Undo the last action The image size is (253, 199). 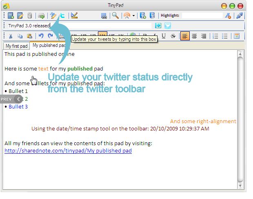41,36
